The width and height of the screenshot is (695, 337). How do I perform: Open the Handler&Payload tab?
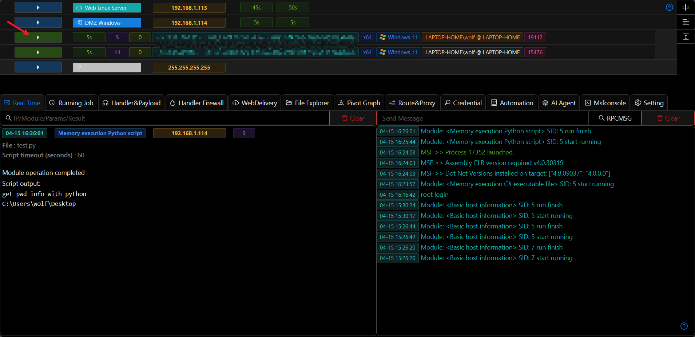click(x=131, y=103)
